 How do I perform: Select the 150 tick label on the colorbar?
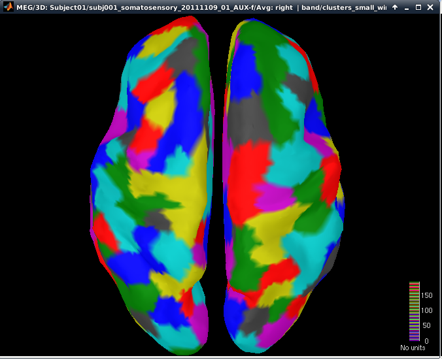426,295
